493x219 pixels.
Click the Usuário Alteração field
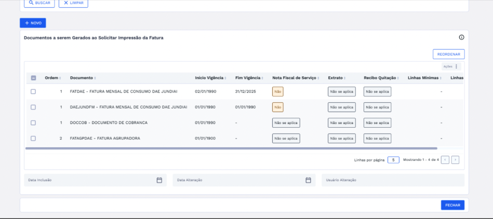[x=393, y=180]
